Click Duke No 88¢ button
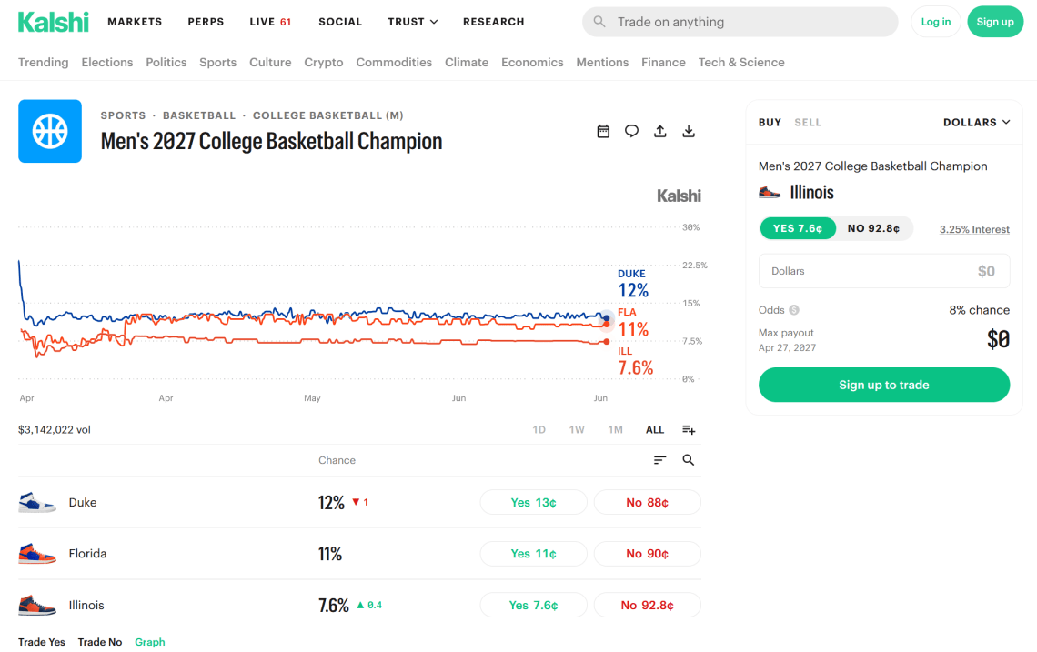The image size is (1037, 652). pos(648,503)
